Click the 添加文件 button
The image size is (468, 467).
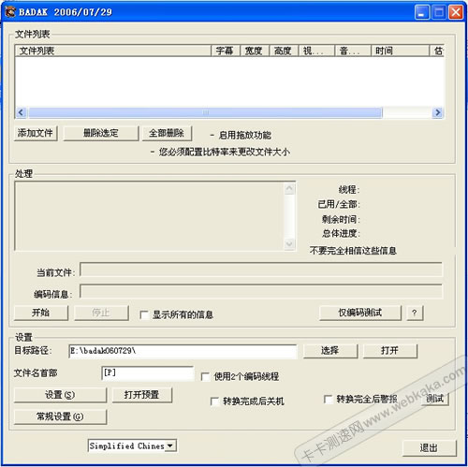[36, 134]
